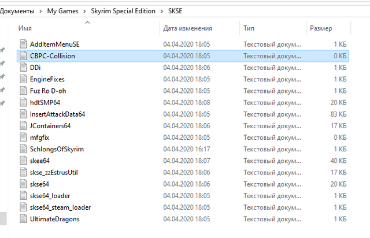Click the hdtSMP64 log file icon
Screen dimensions: 370x238
click(23, 102)
